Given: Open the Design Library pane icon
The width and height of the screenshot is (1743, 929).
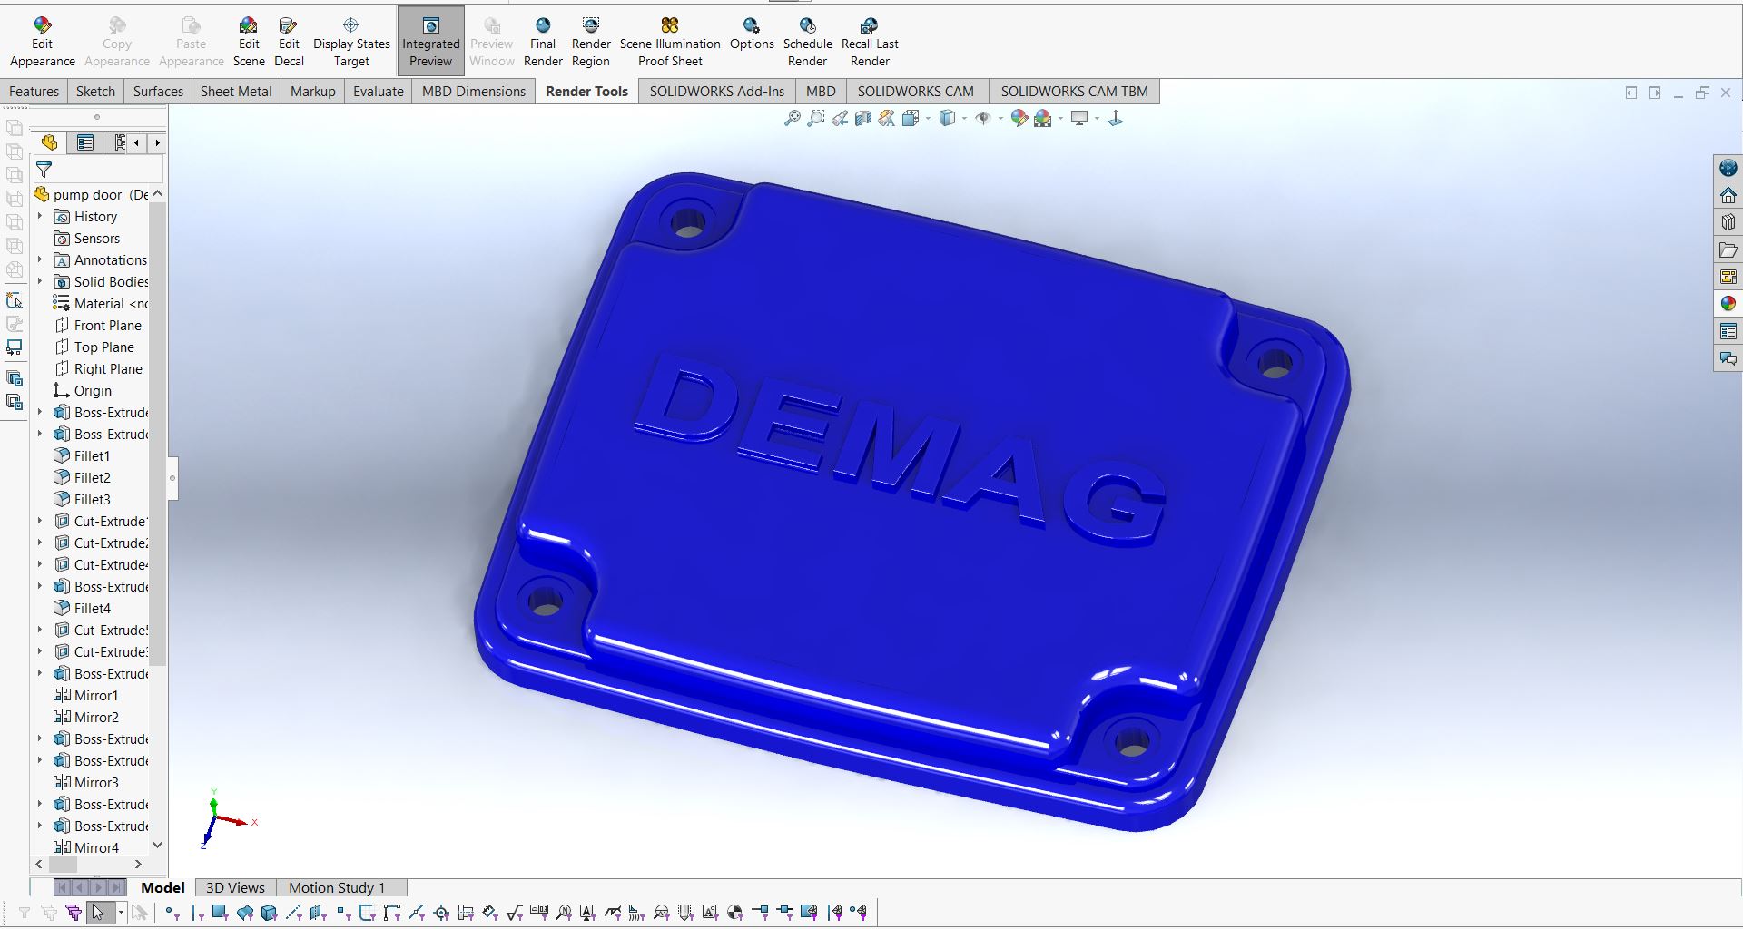Looking at the screenshot, I should pos(1728,222).
